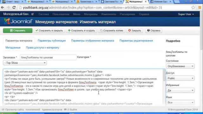Click Просмотр сайта footer link
This screenshot has height=114, width=203.
coord(13,110)
